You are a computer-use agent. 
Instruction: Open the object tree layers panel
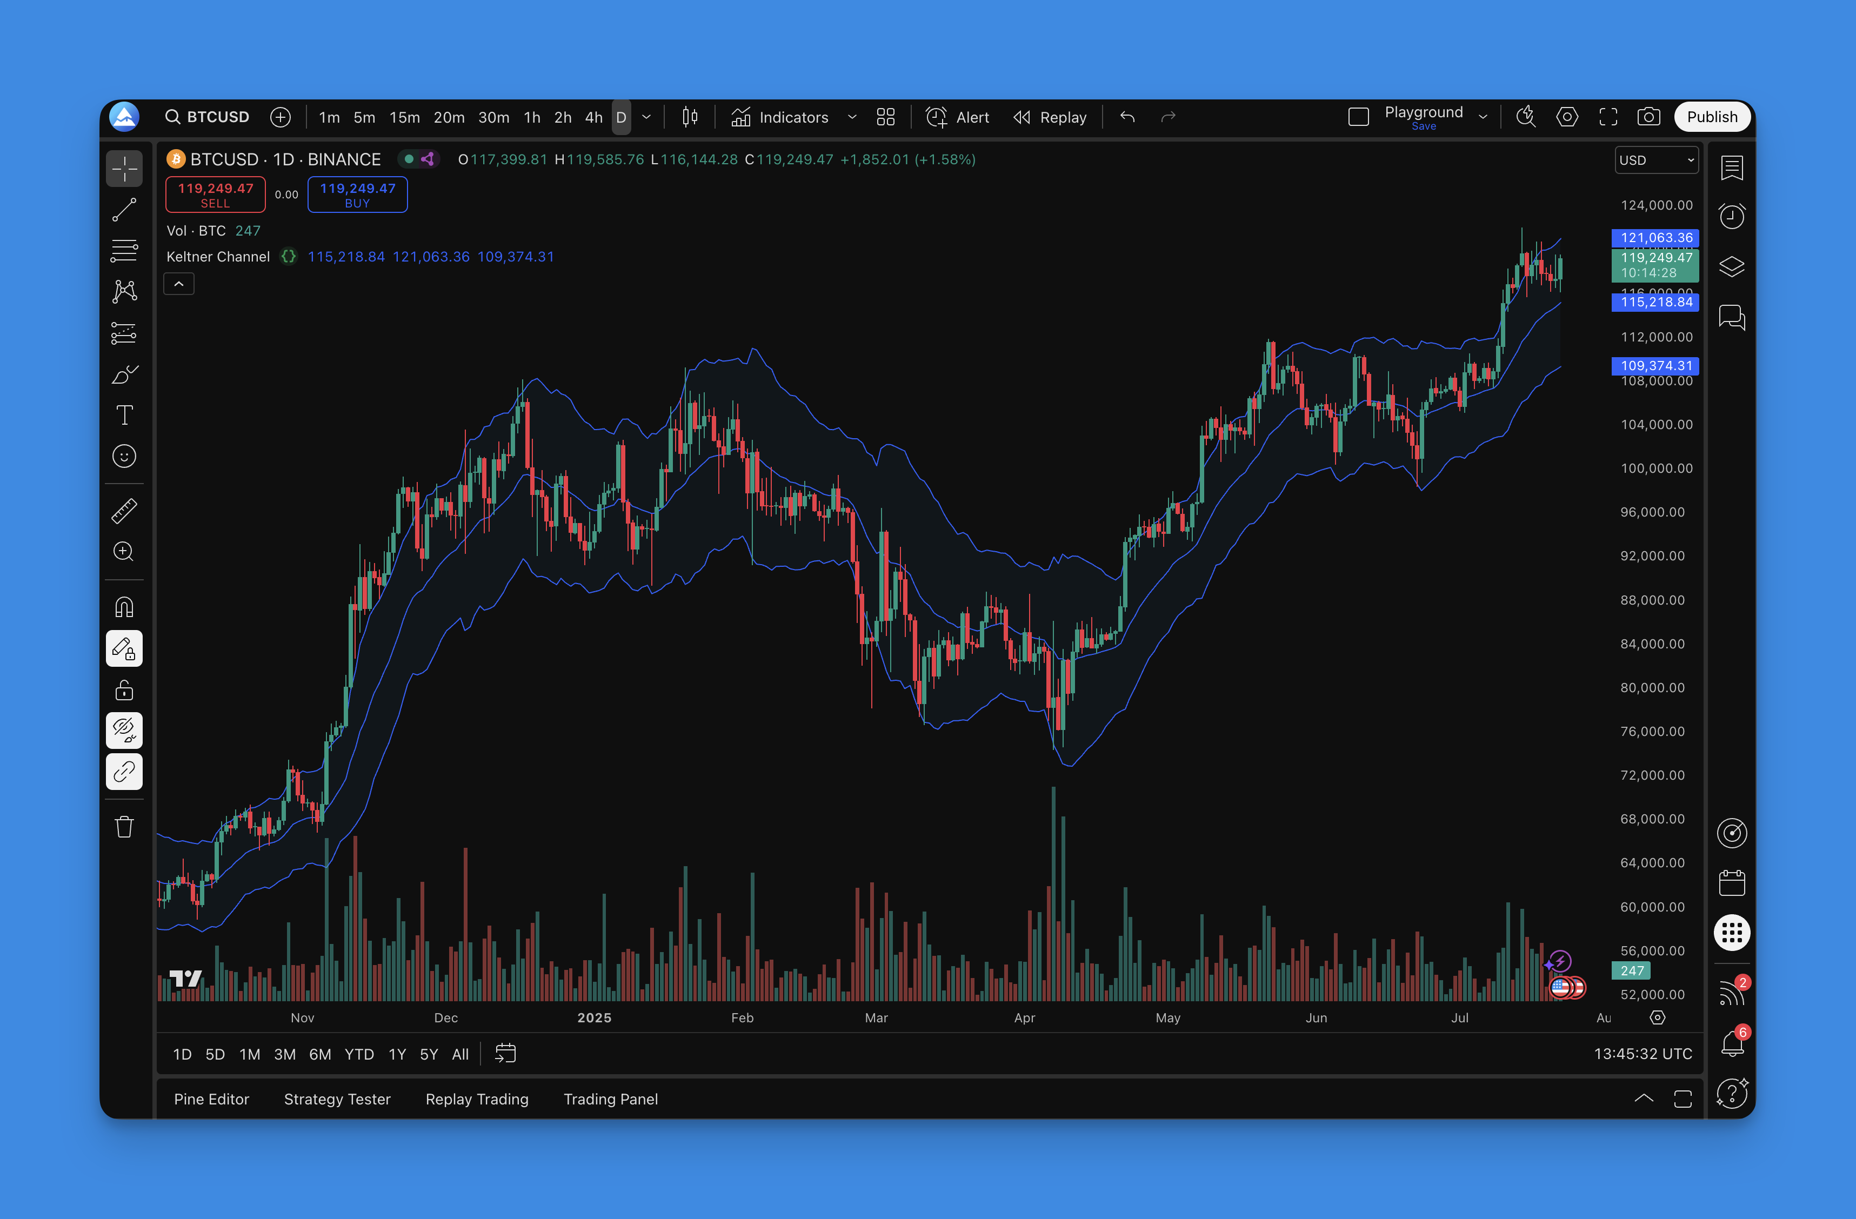tap(1732, 266)
